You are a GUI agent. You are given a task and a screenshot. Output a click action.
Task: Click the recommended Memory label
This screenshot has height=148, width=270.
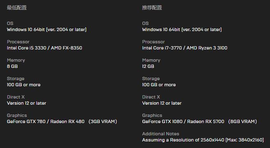point(151,60)
